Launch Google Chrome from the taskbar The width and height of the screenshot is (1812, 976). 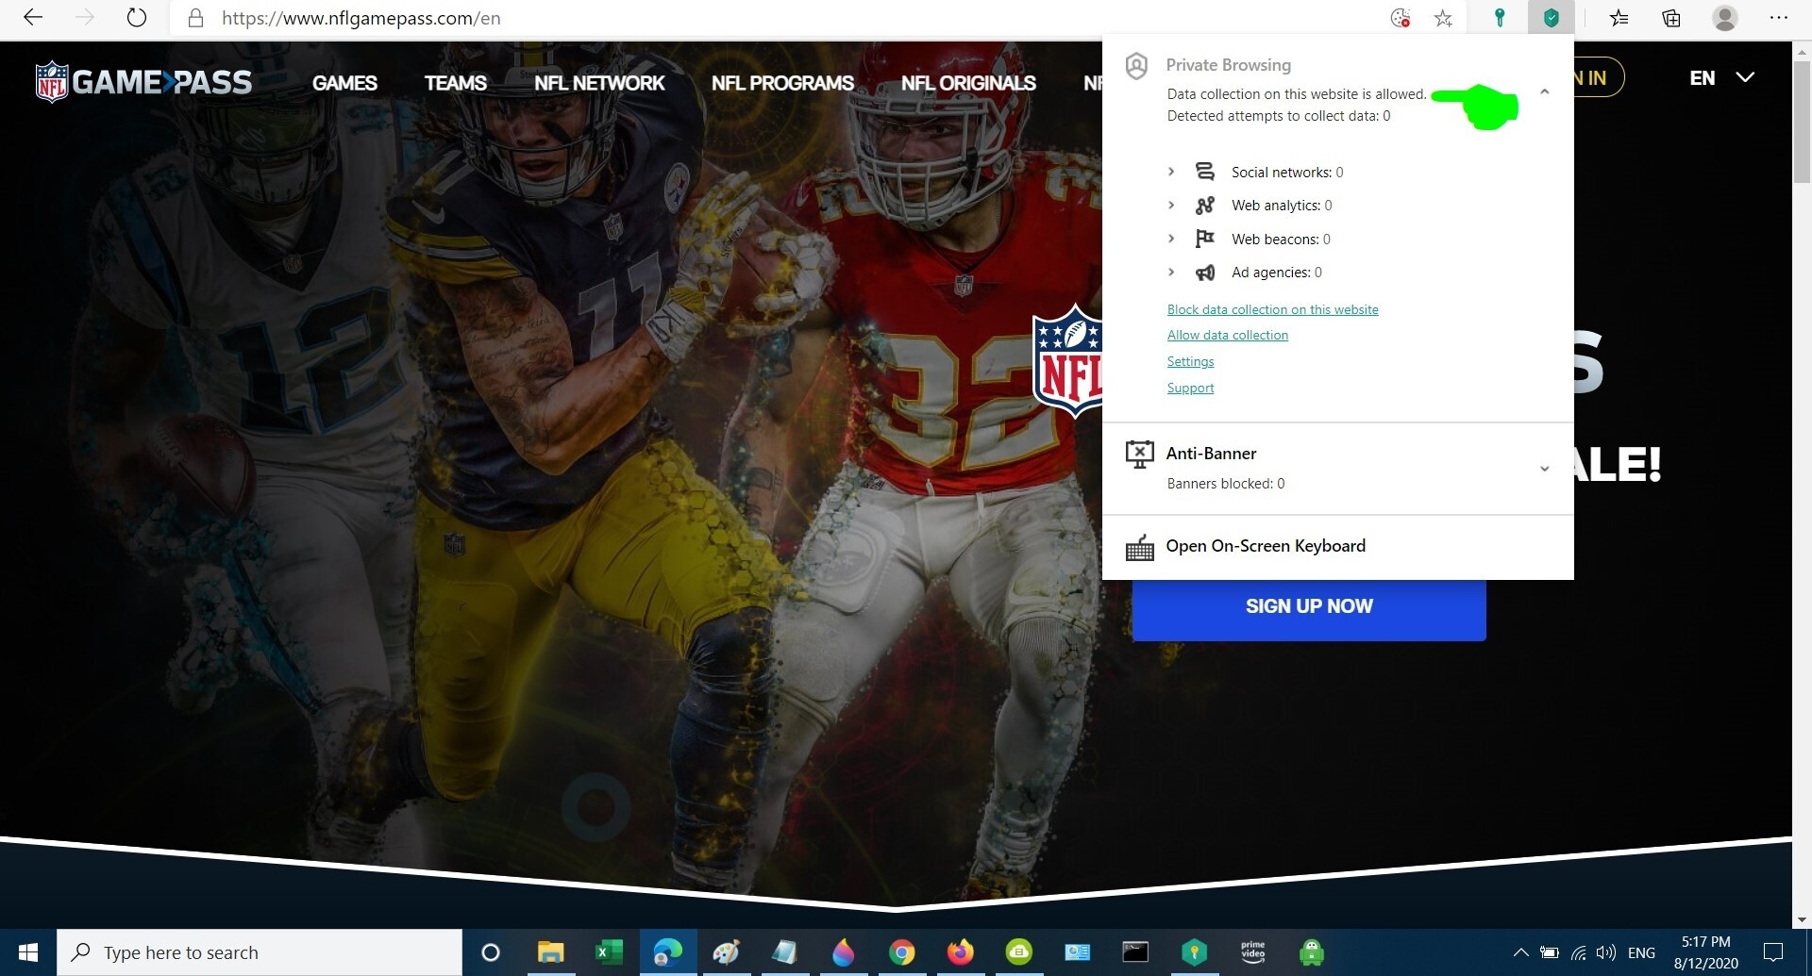point(901,952)
